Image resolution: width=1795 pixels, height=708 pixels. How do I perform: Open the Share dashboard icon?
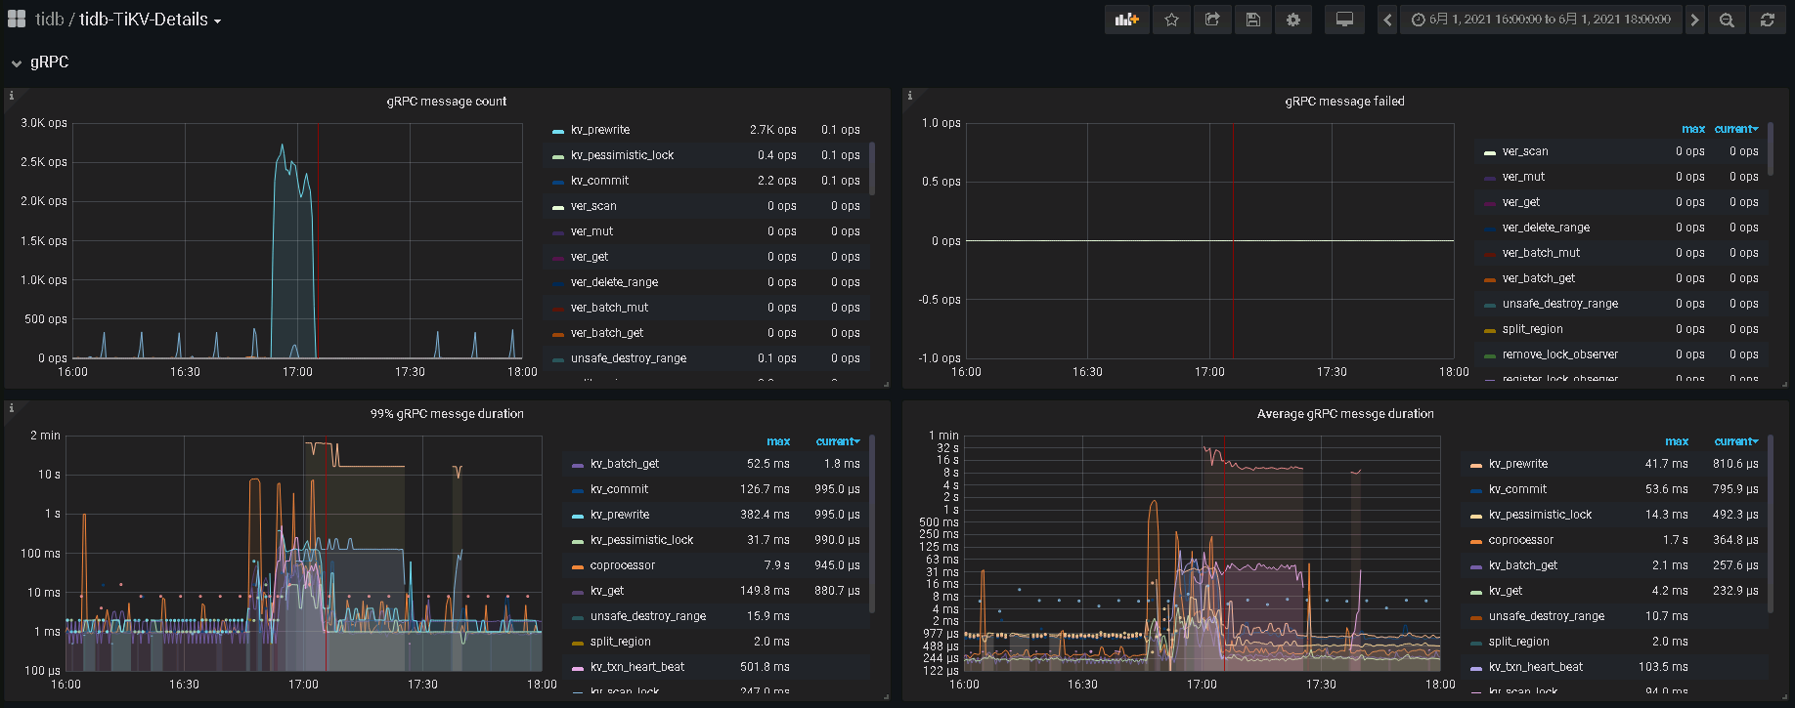(x=1212, y=20)
